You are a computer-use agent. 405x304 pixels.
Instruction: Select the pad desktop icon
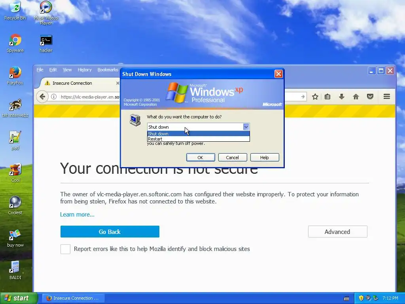click(15, 141)
